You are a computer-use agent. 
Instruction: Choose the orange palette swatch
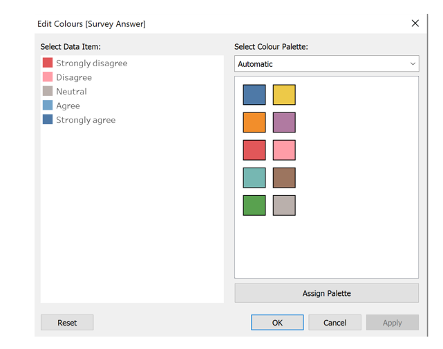254,122
